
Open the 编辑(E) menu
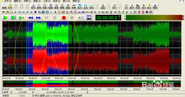tap(17, 1)
